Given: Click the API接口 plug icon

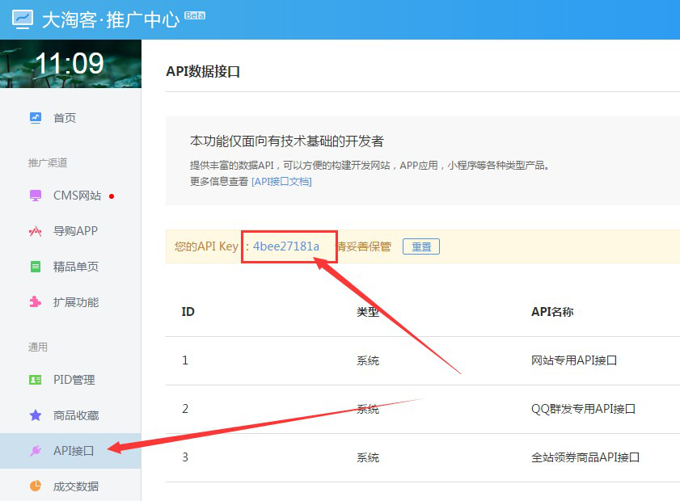Looking at the screenshot, I should click(x=36, y=451).
